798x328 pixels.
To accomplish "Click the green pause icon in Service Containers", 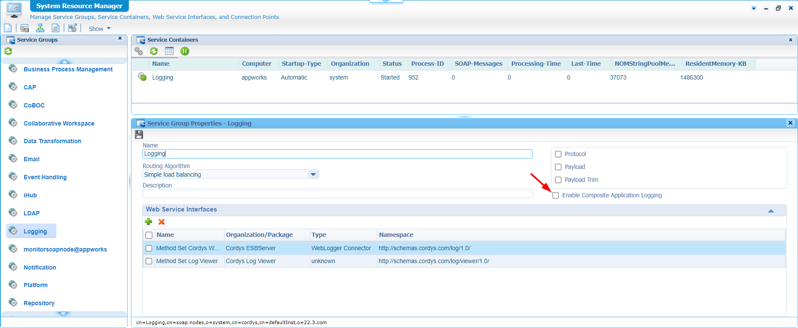I will 185,51.
